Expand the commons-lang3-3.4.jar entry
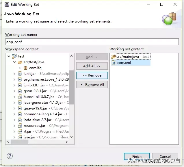184x167 pixels. pyautogui.click(x=14, y=114)
